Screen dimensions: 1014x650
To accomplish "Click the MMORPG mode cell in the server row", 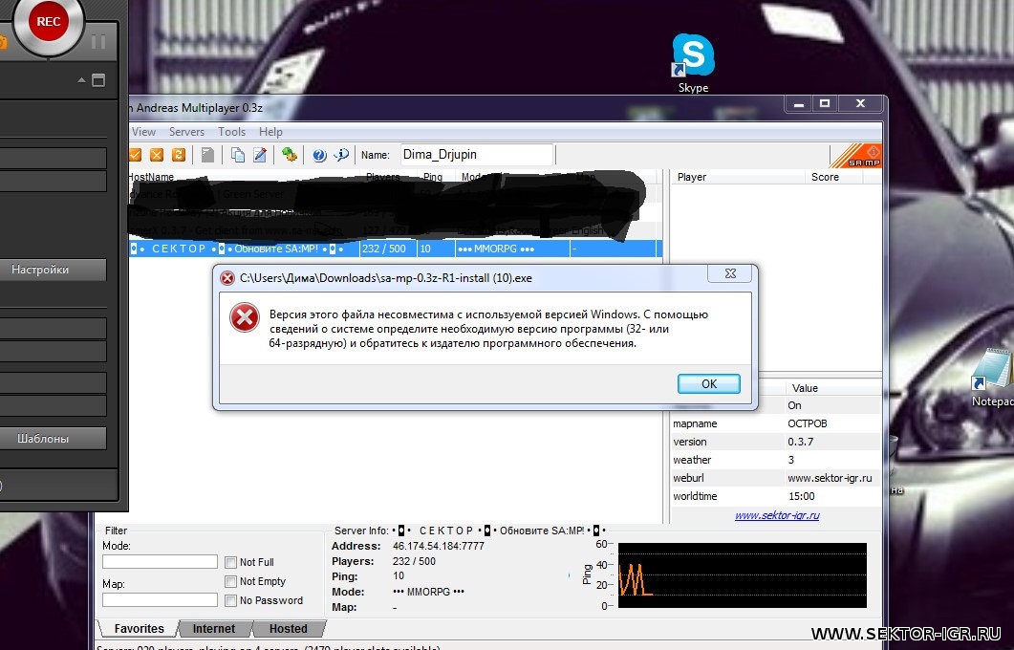I will (x=512, y=249).
